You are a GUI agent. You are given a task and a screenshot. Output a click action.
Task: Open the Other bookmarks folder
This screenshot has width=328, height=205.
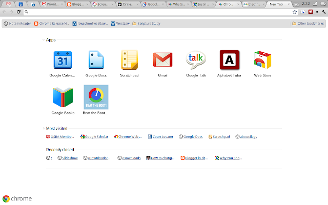(308, 24)
